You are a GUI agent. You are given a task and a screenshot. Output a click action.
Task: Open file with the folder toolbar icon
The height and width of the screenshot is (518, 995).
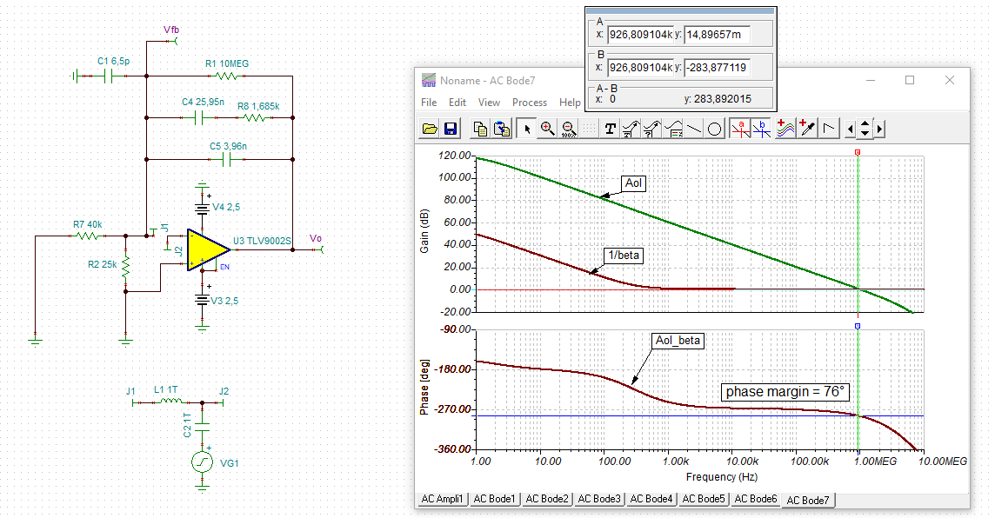[x=430, y=129]
